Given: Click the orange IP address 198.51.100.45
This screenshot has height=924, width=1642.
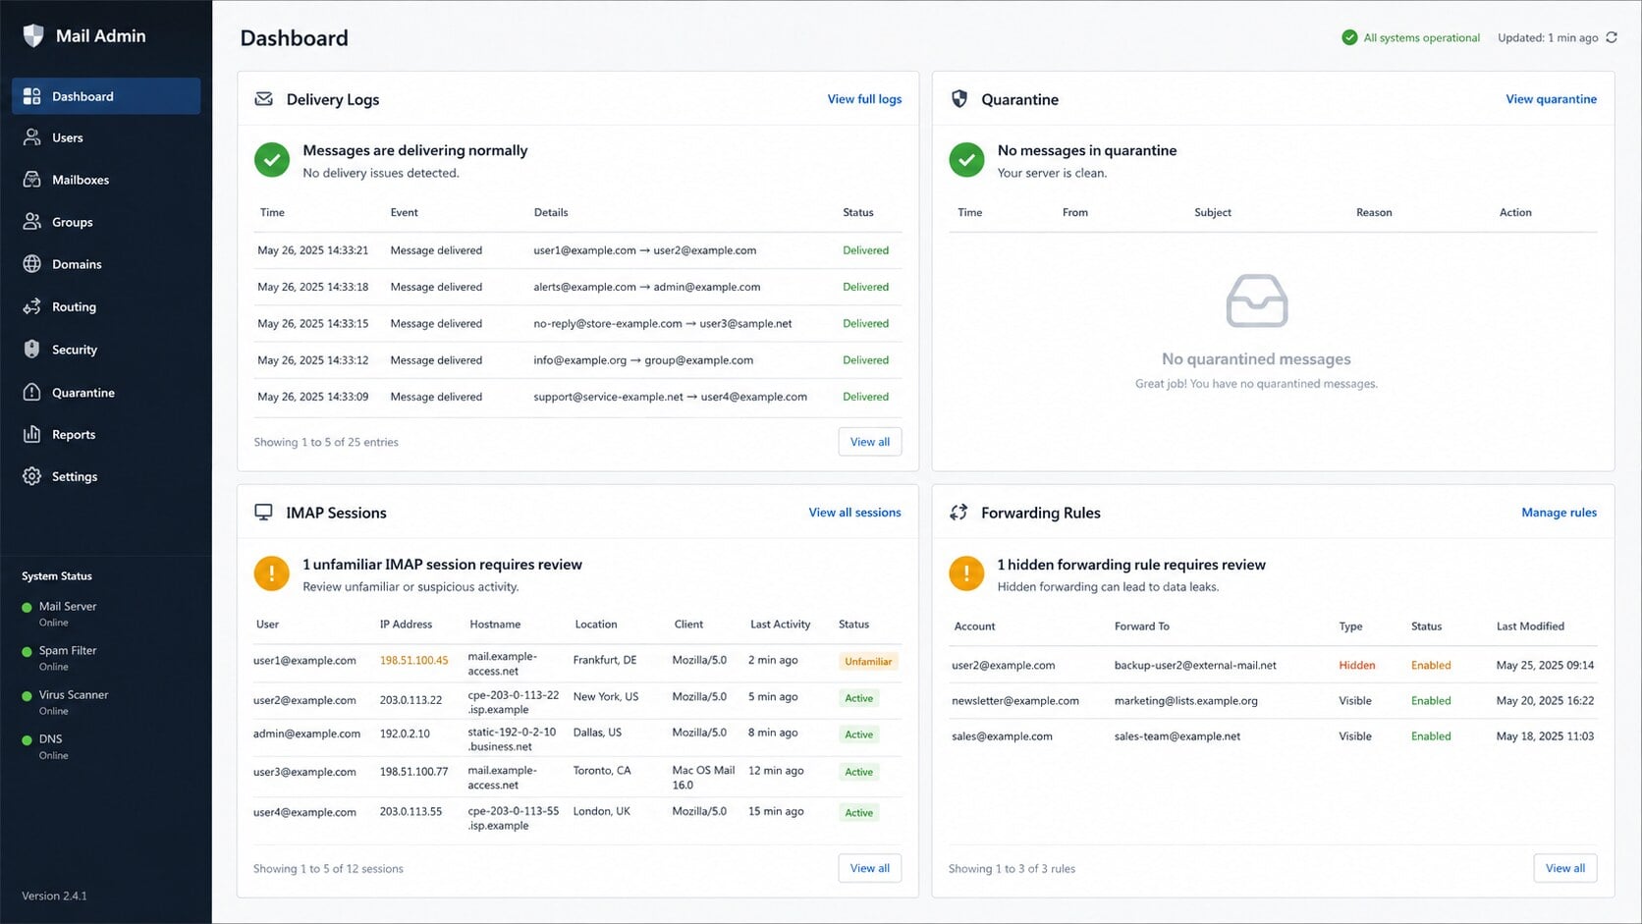Looking at the screenshot, I should pos(413,661).
